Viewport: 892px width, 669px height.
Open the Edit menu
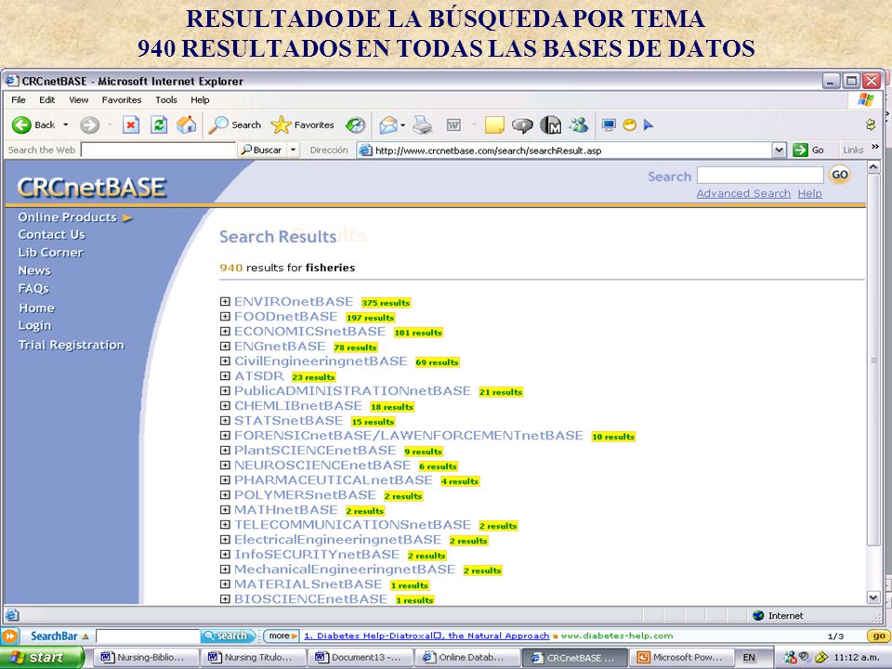(46, 99)
